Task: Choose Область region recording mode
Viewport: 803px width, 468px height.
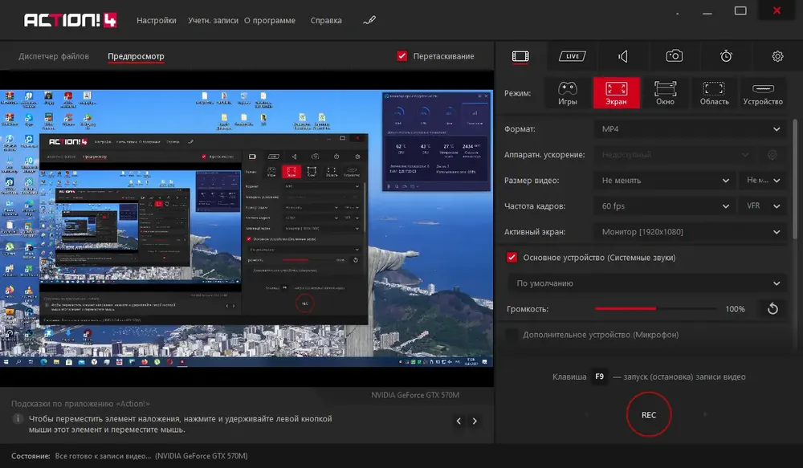Action: coord(714,92)
